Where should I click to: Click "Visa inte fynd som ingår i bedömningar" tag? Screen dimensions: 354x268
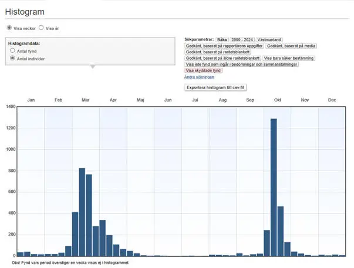[241, 65]
